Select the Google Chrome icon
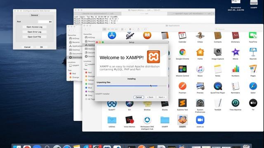Image resolution: width=264 pixels, height=148 pixels. (x=182, y=52)
